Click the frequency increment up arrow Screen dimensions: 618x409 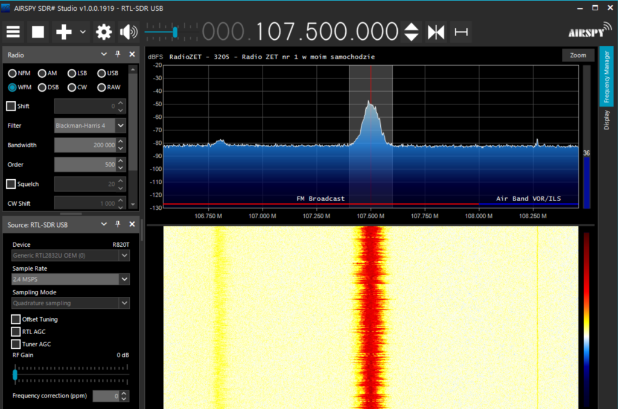pyautogui.click(x=411, y=27)
